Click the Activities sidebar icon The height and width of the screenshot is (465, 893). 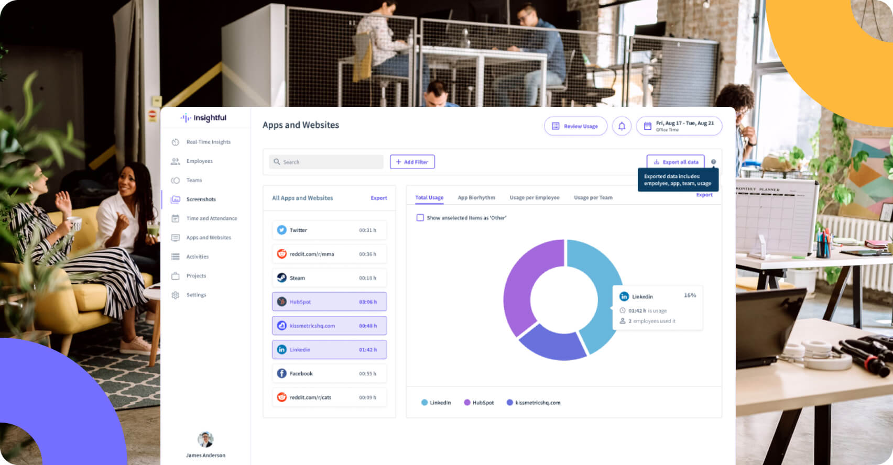coord(176,257)
